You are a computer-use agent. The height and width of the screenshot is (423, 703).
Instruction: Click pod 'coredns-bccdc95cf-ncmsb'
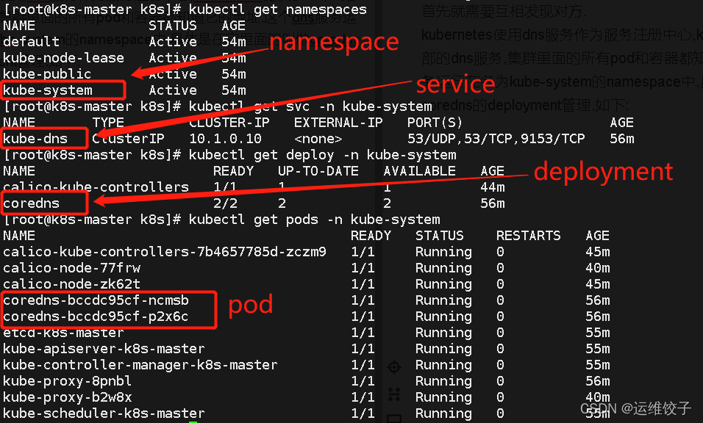[x=96, y=300]
